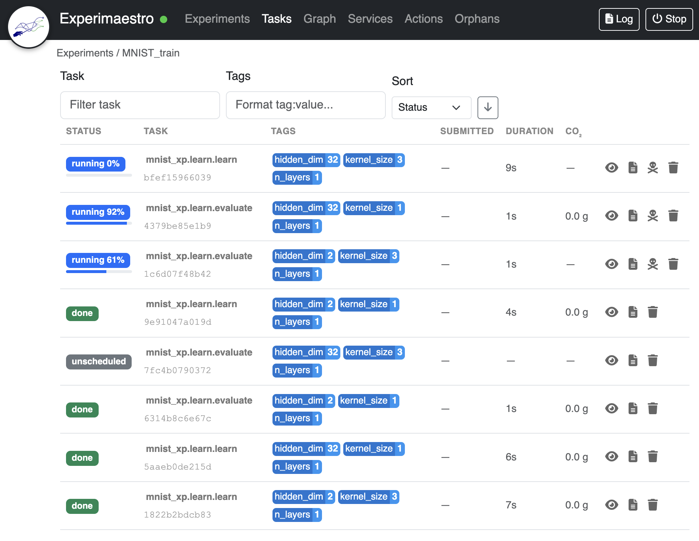Viewport: 699px width, 541px height.
Task: Click progress bar under running 0%
Action: [99, 175]
